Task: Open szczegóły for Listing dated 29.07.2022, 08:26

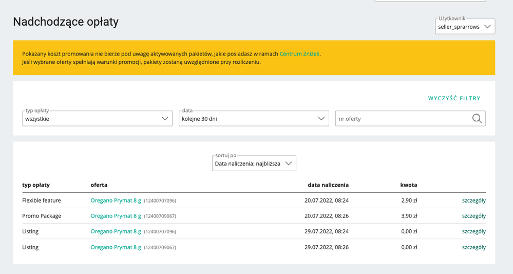Action: tap(474, 247)
